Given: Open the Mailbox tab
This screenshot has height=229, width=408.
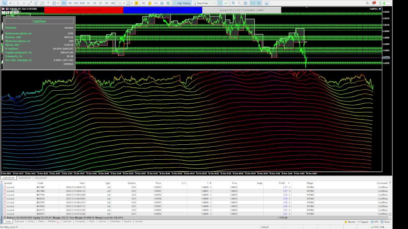Looking at the screenshot, I should [53, 221].
